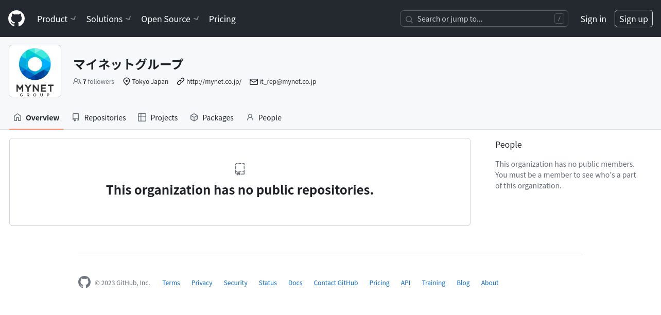
Task: Email it_rep@mynet.co.jp
Action: click(288, 81)
